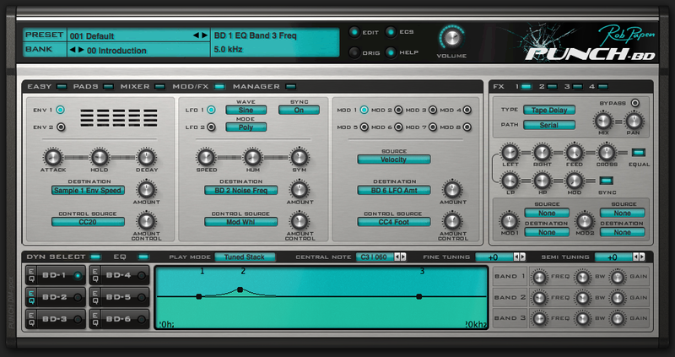The image size is (675, 357).
Task: Click the EQ curve point for band 3
Action: (418, 296)
